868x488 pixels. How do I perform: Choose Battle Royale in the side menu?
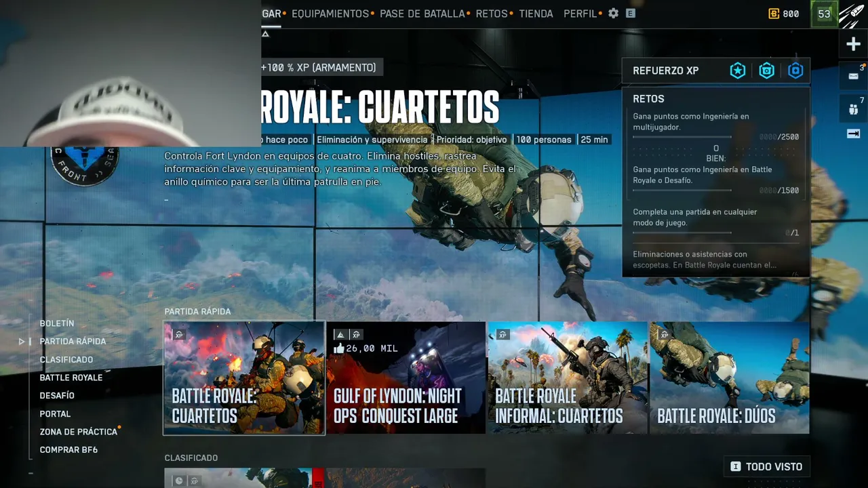pyautogui.click(x=71, y=378)
